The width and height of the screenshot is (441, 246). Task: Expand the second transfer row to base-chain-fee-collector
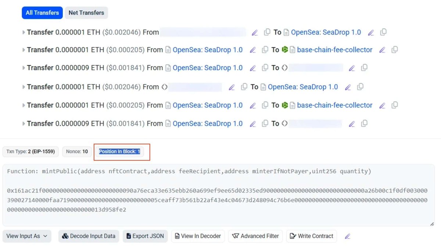coord(24,50)
